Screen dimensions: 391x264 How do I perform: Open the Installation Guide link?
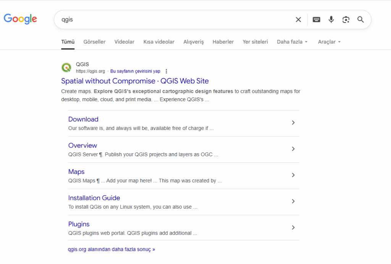[94, 198]
